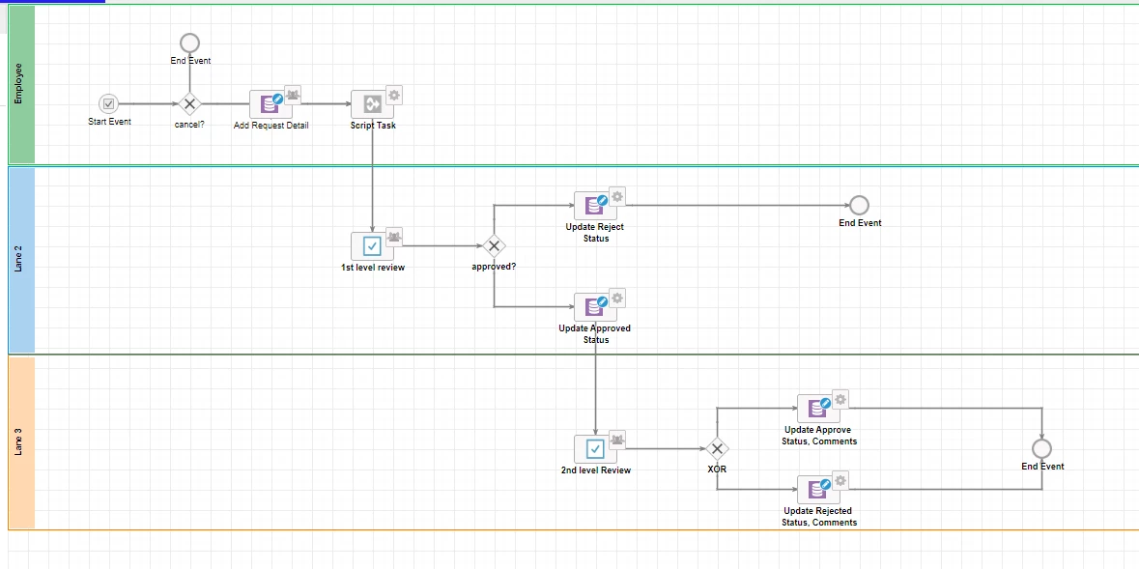Viewport: 1139px width, 569px height.
Task: Select Update Rejected Status, Comments task
Action: (818, 490)
